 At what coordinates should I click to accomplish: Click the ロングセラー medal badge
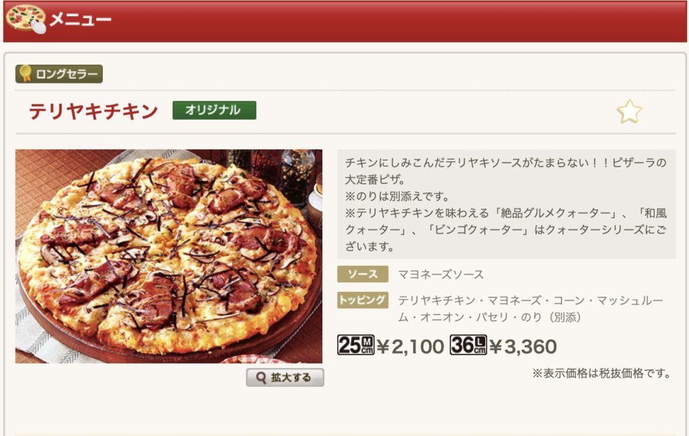tap(59, 74)
